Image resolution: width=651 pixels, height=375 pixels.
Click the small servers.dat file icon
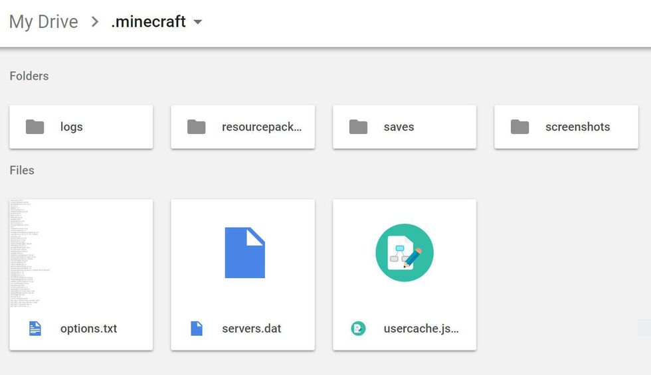pyautogui.click(x=196, y=329)
